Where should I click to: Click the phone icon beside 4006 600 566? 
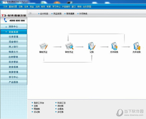5,20
